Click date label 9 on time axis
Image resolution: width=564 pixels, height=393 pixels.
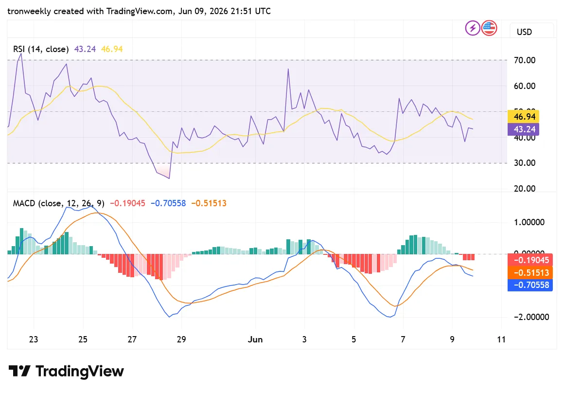point(452,339)
